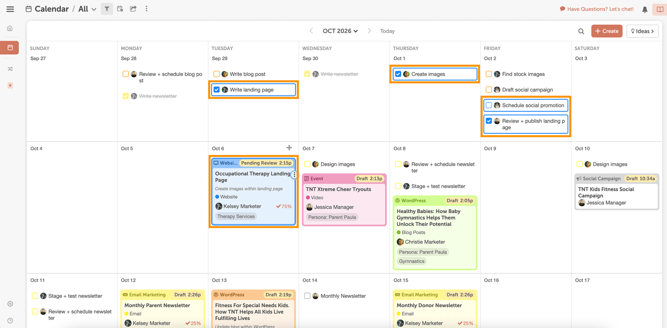Open the filter icon in the toolbar
The image size is (667, 328).
107,9
